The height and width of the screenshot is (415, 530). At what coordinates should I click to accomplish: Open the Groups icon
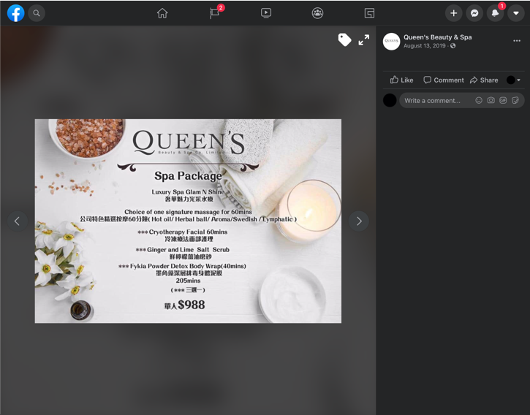(x=317, y=13)
